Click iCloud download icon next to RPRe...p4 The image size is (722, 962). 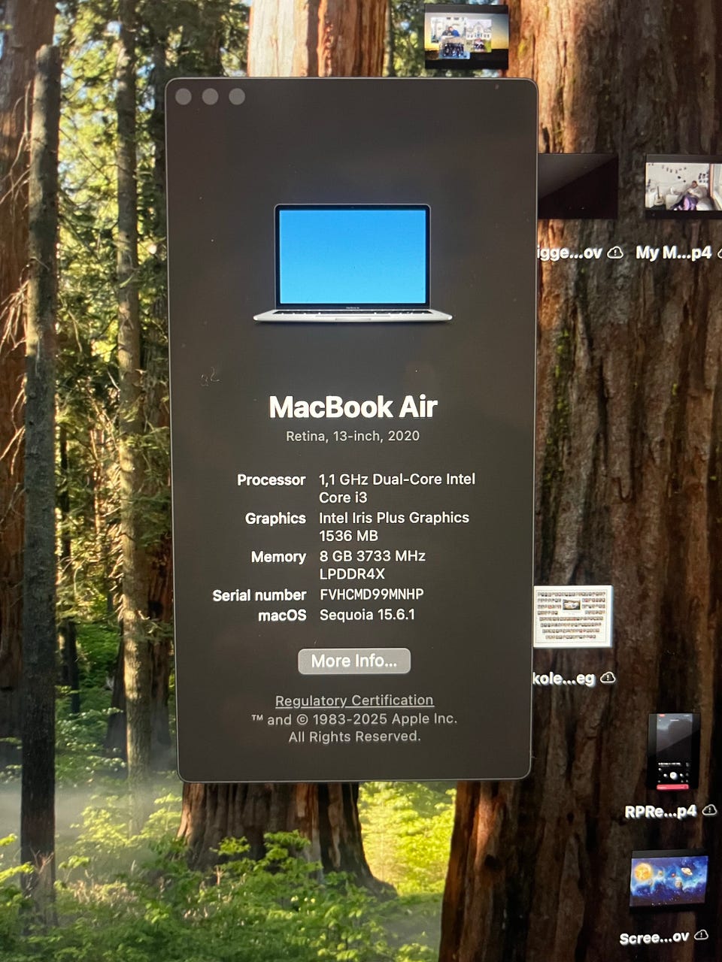[x=709, y=812]
